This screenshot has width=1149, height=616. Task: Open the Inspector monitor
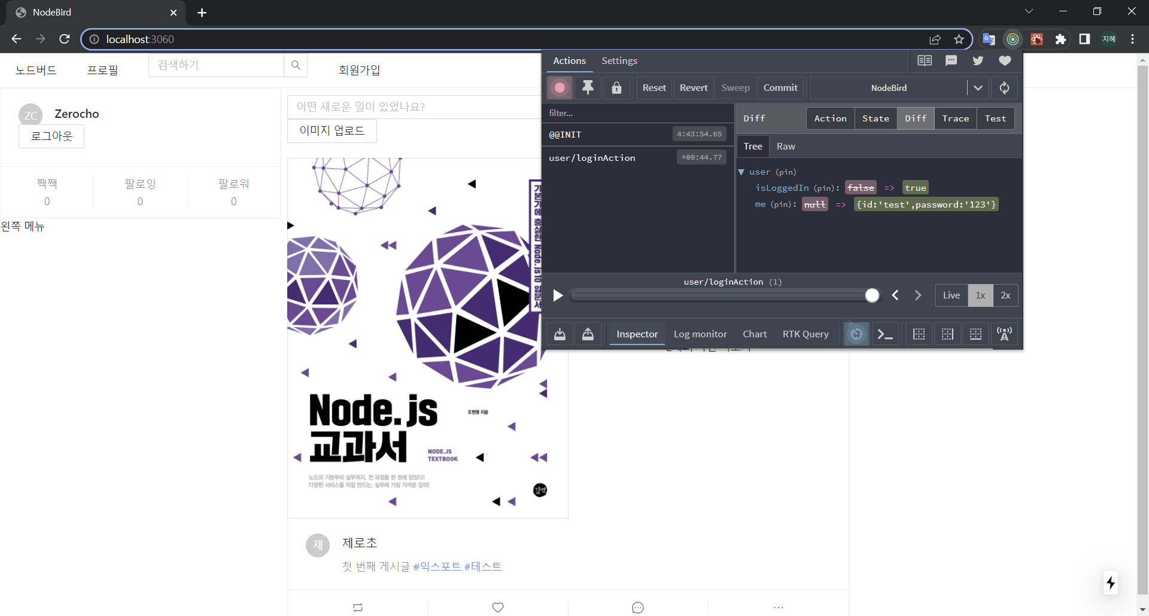637,334
